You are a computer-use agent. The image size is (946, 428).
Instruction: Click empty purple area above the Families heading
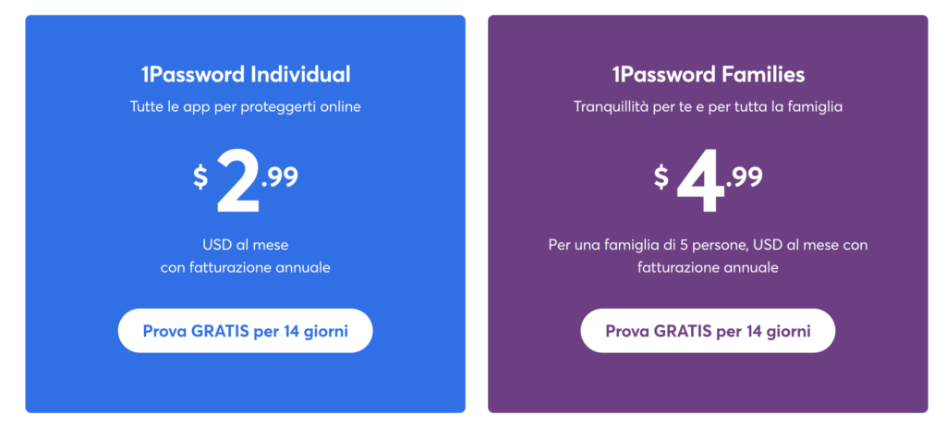click(x=708, y=37)
